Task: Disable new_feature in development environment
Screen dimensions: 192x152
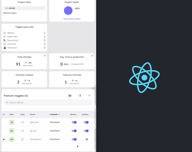Action: pyautogui.click(x=74, y=139)
